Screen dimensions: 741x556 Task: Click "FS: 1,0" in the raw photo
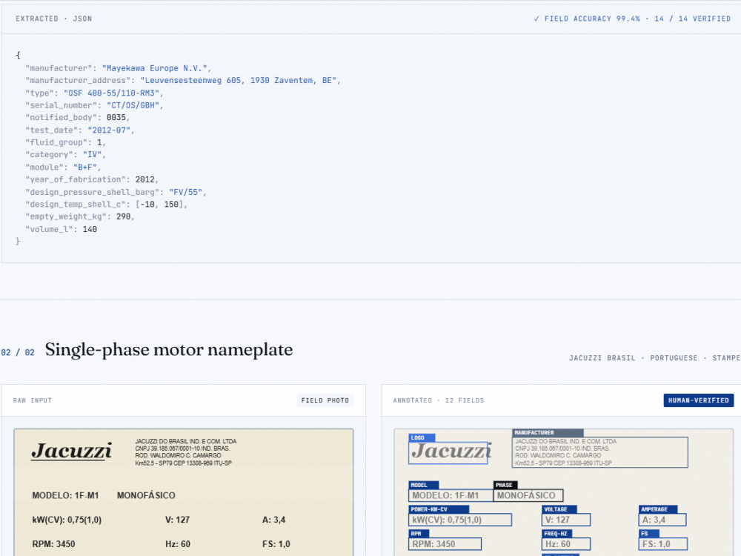[276, 544]
